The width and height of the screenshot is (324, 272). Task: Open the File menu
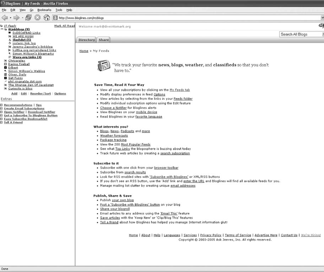click(4, 10)
